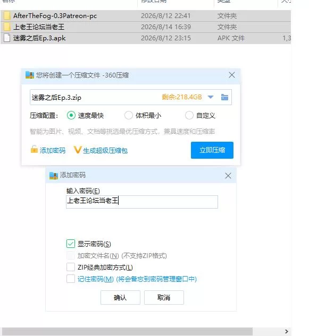309x336 pixels.
Task: Click the archive icon in the 添加密码 title bar
Action: coord(54,175)
